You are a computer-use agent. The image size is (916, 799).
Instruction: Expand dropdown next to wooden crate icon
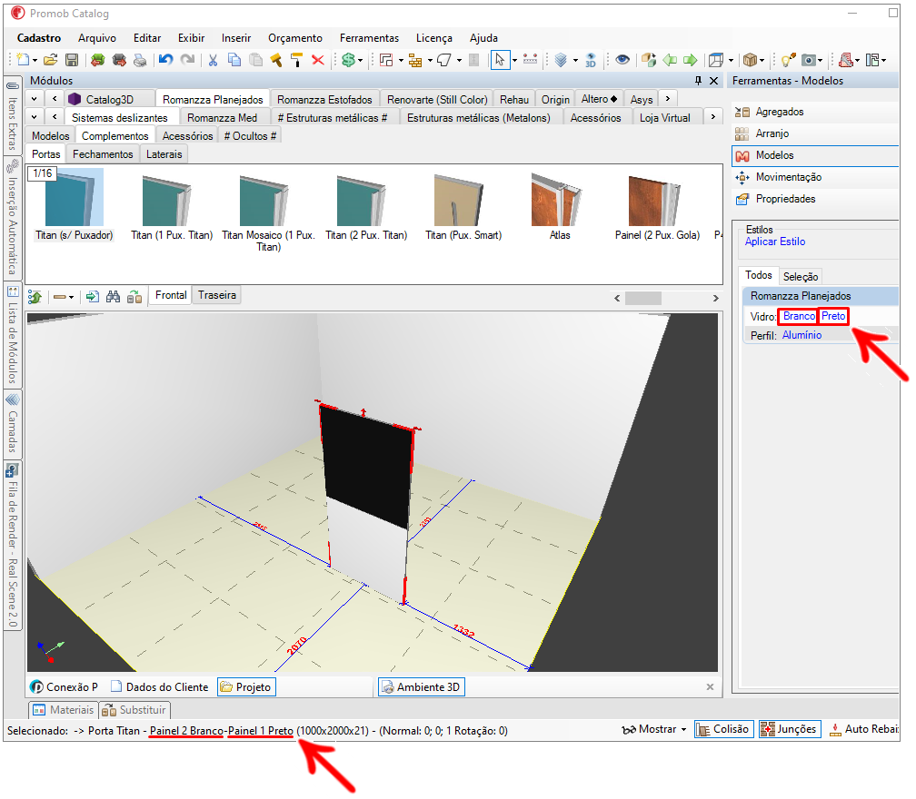[x=762, y=61]
